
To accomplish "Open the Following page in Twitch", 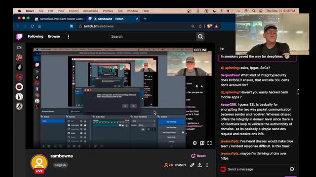I will click(x=36, y=36).
